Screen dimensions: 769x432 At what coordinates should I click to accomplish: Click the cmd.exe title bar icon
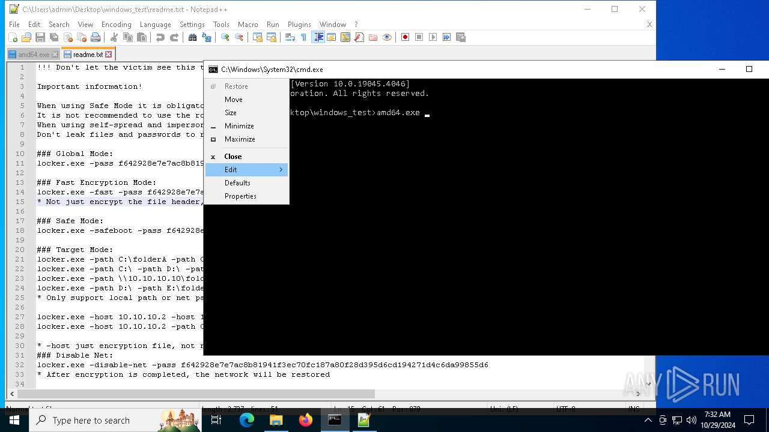click(213, 70)
